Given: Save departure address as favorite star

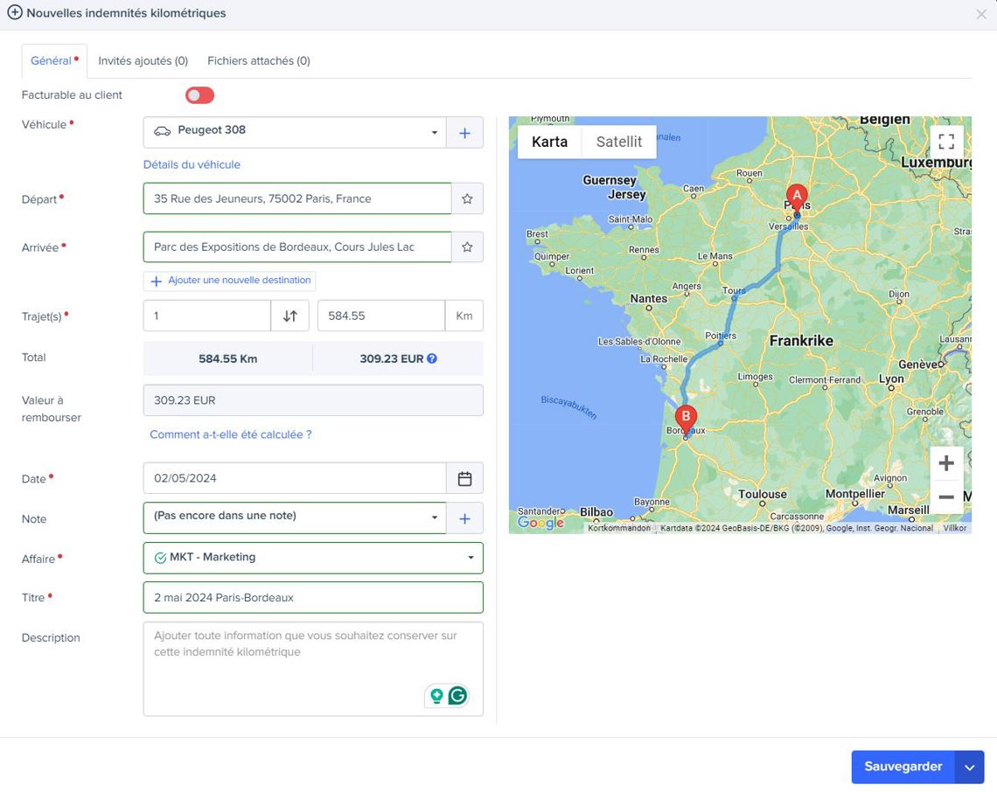Looking at the screenshot, I should 467,199.
